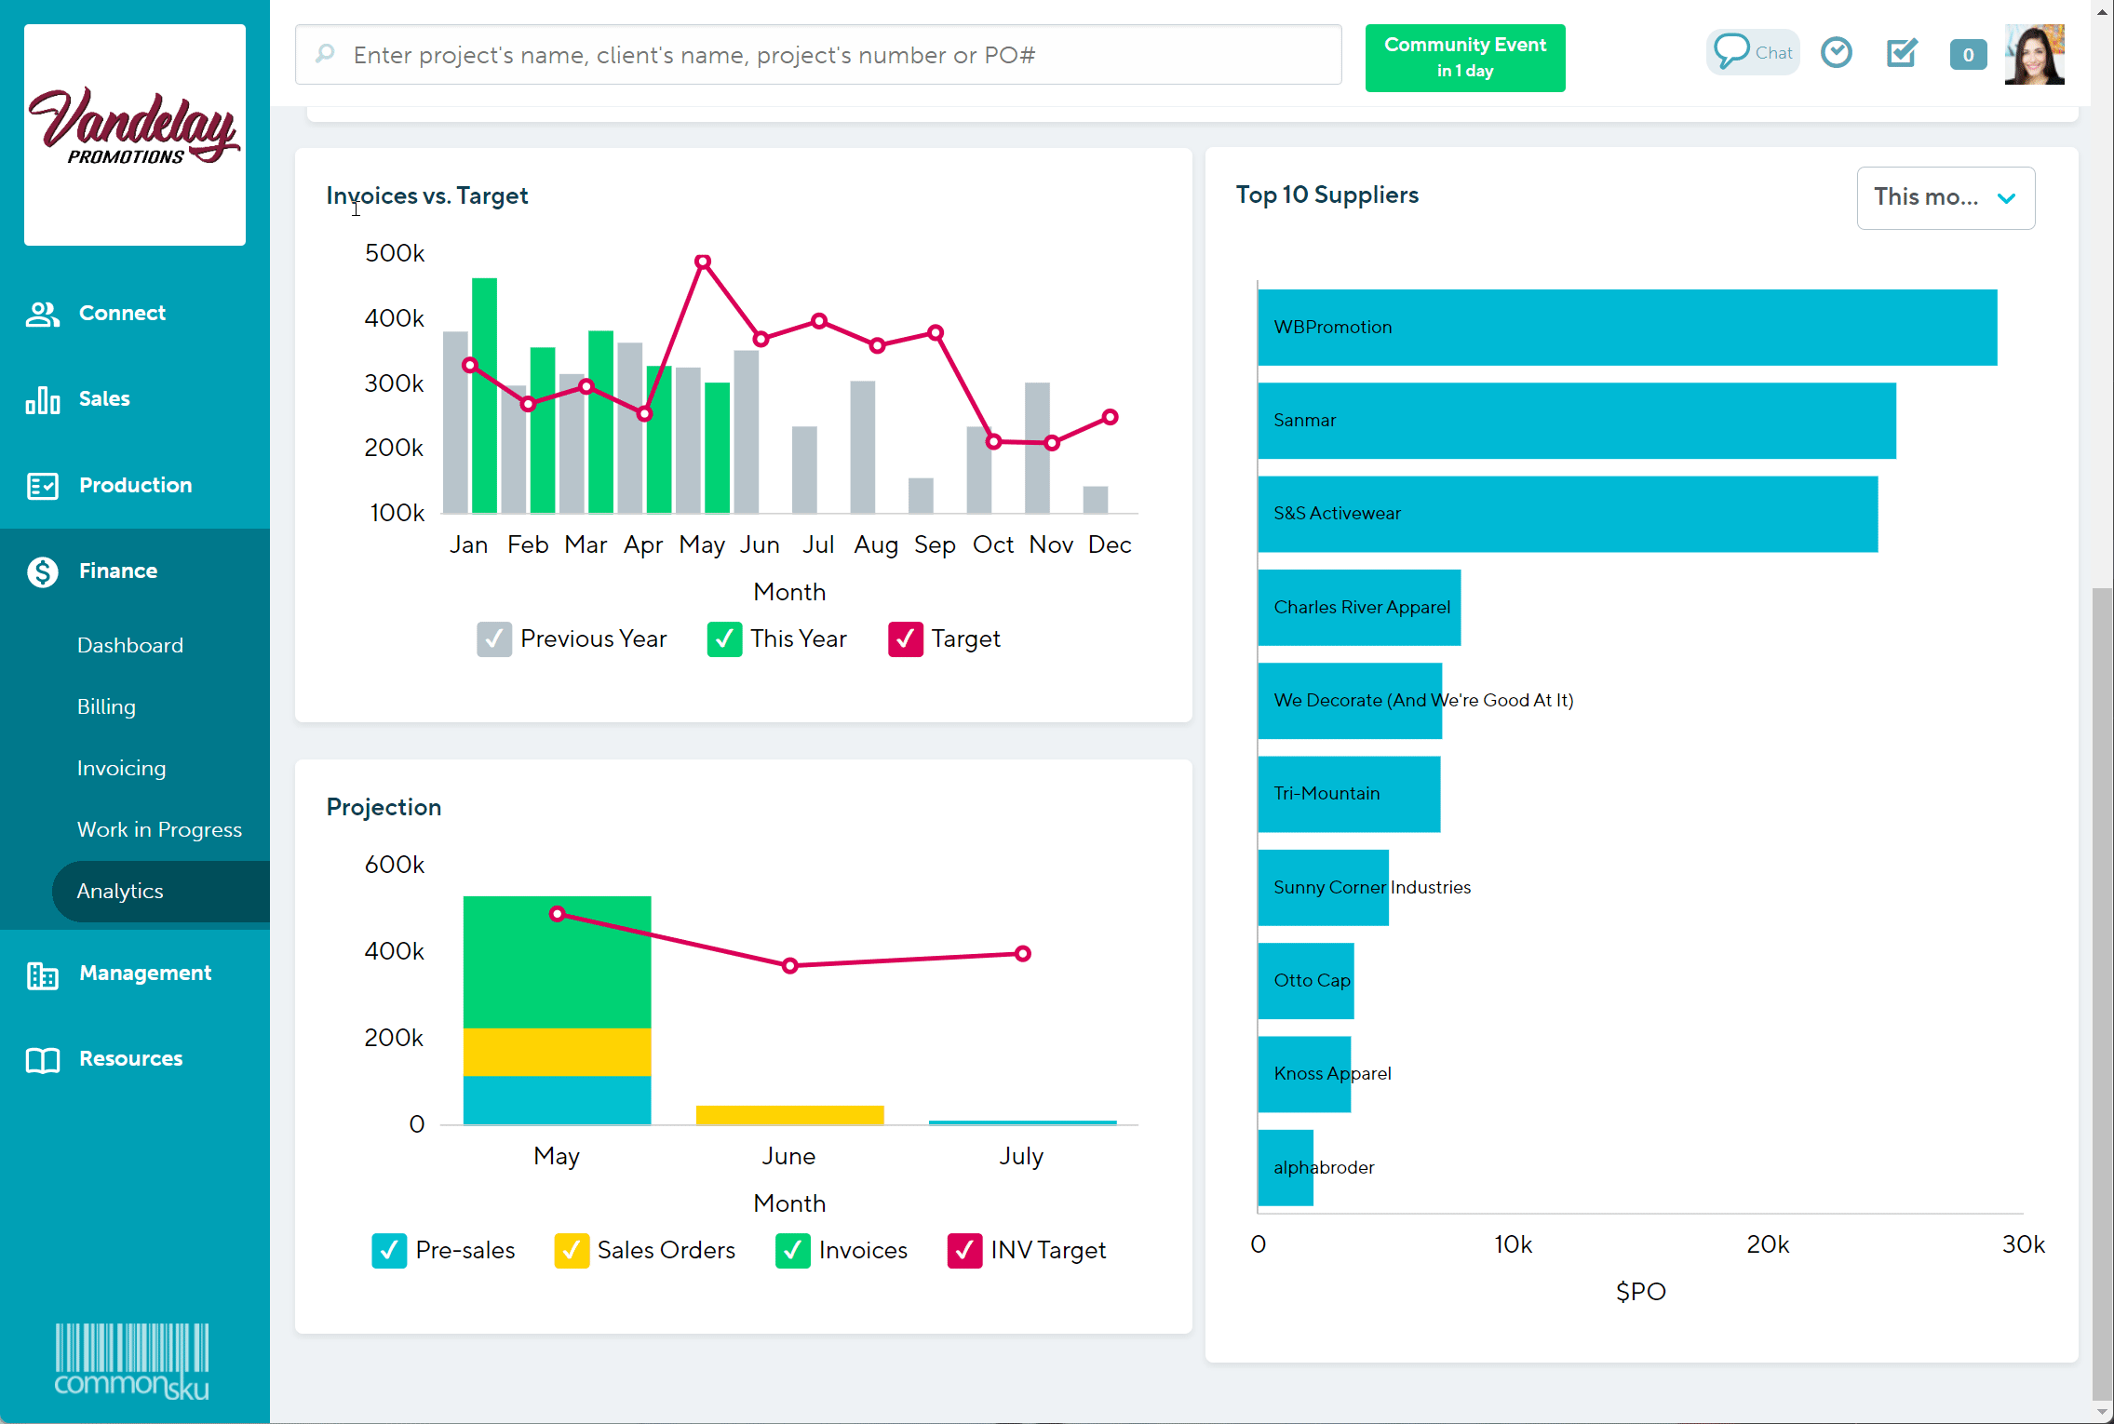Disable the INV Target checkbox

tap(964, 1251)
